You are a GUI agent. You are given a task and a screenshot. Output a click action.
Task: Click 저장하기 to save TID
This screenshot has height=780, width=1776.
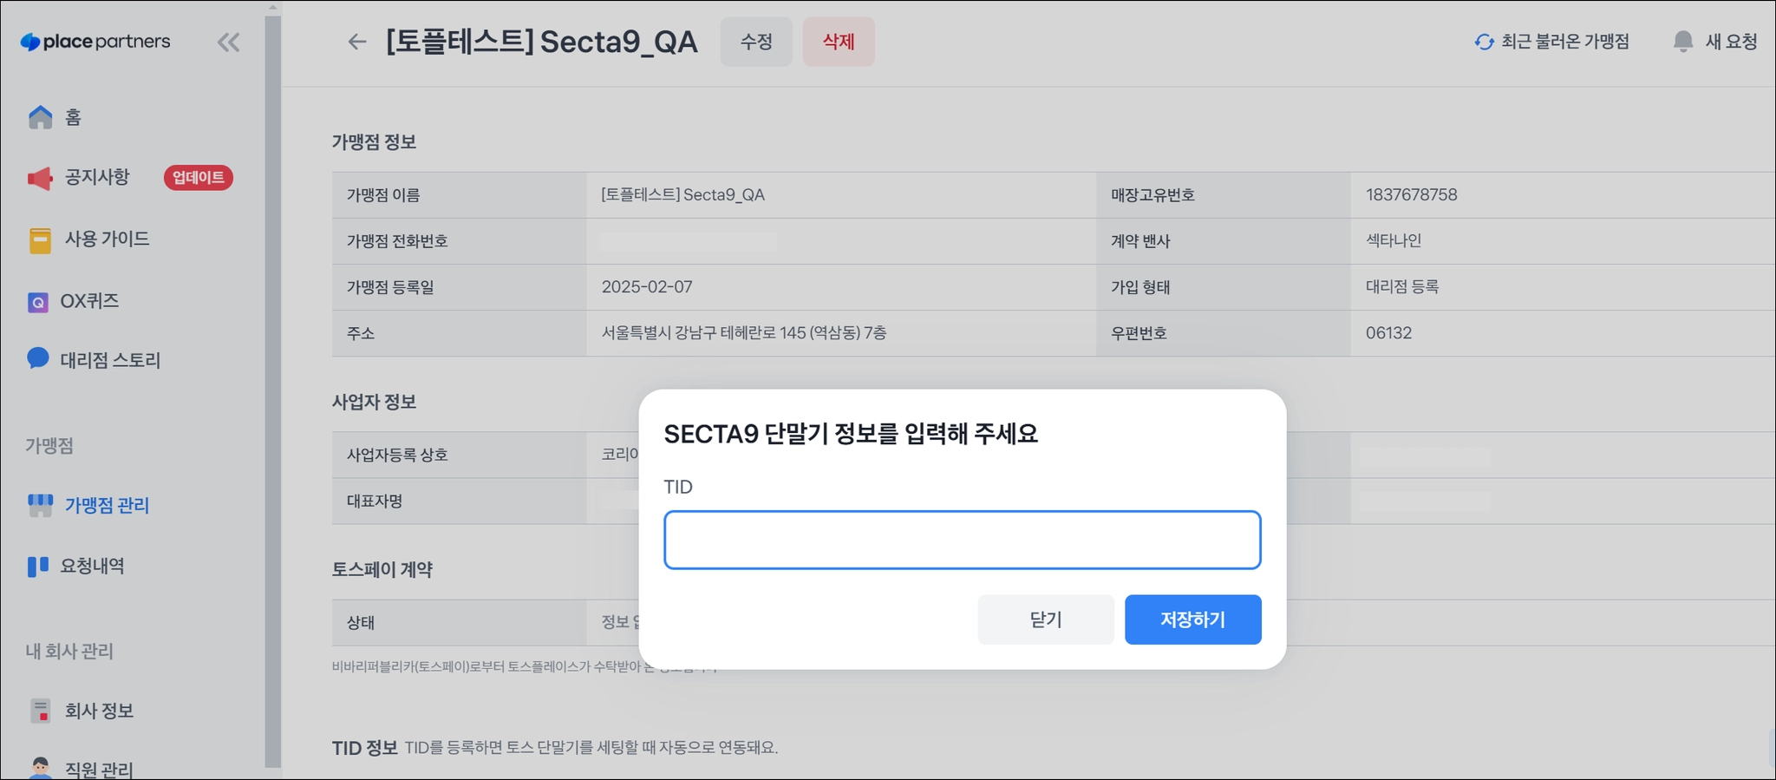1192,619
